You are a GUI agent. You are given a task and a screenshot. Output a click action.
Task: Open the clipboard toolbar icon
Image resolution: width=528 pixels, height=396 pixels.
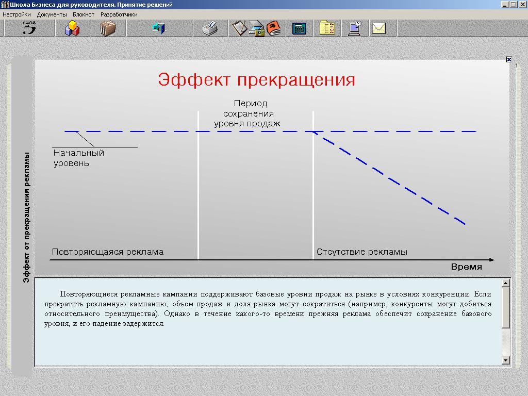pos(239,28)
